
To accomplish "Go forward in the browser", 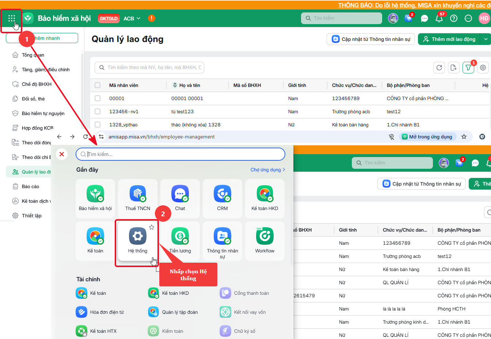I will (72, 137).
